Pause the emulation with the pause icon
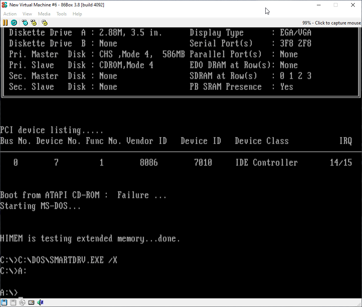The height and width of the screenshot is (307, 362). pyautogui.click(x=5, y=23)
